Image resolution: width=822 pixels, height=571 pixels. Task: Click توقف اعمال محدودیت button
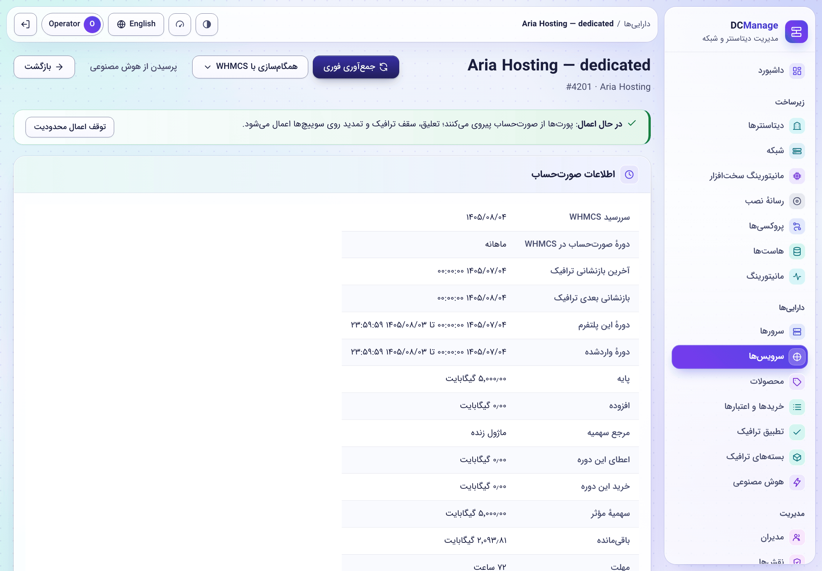pos(70,127)
